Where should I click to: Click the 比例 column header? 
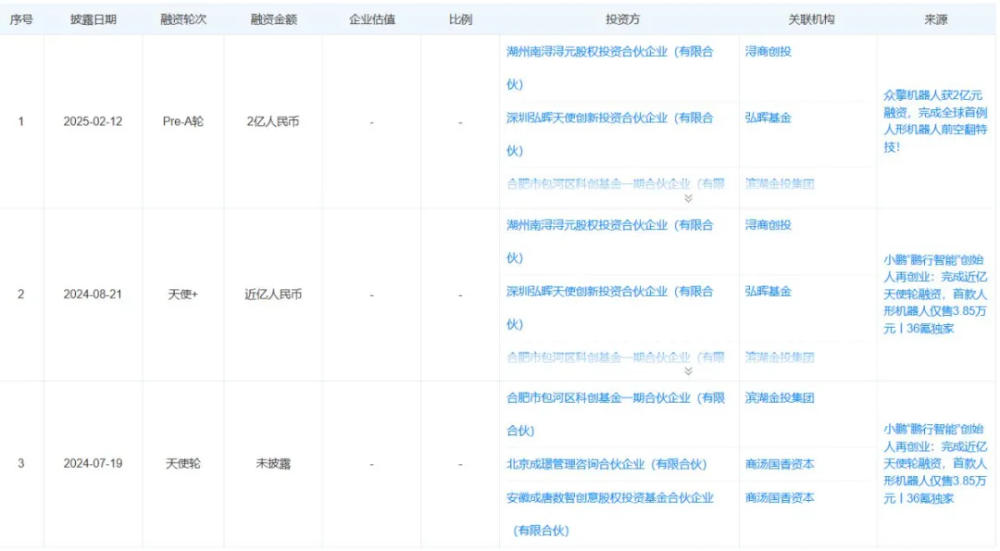(x=460, y=19)
